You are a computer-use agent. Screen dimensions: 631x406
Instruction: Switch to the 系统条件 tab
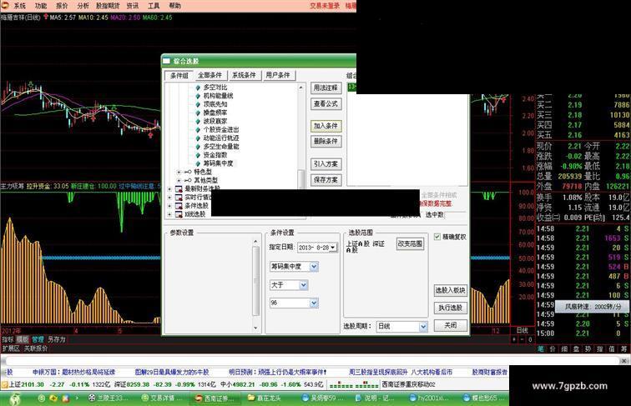[x=244, y=75]
